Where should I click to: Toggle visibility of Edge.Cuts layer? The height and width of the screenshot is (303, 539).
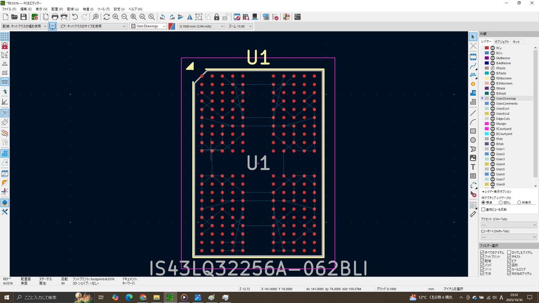point(492,119)
